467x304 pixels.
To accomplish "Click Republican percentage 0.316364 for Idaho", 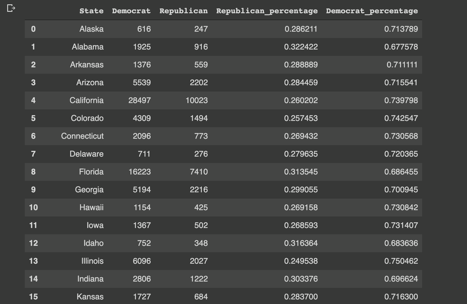I will (301, 243).
